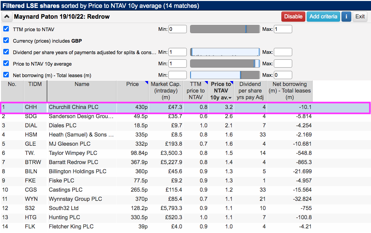Click the Min field for TTM price to NTAV
This screenshot has height=233, width=371.
coord(177,29)
